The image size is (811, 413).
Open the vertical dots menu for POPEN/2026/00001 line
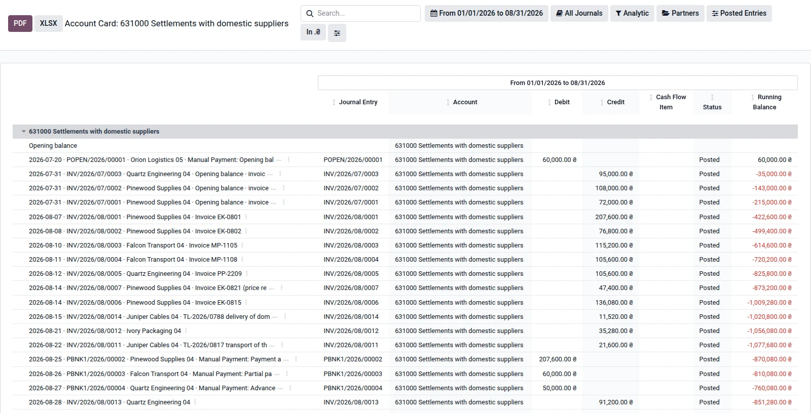[289, 160]
